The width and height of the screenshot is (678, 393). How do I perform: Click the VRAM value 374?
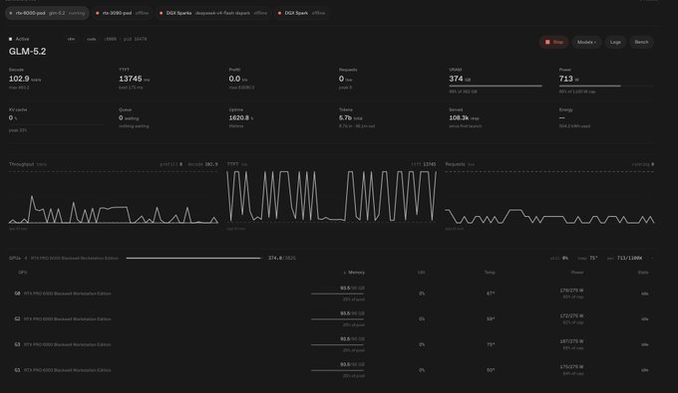coord(456,79)
